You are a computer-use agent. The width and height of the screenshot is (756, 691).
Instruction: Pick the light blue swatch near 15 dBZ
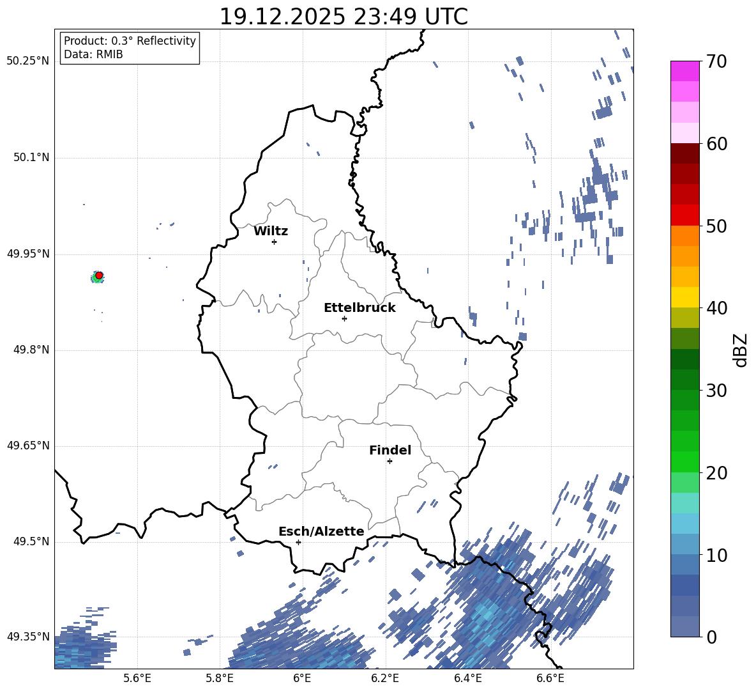(685, 524)
